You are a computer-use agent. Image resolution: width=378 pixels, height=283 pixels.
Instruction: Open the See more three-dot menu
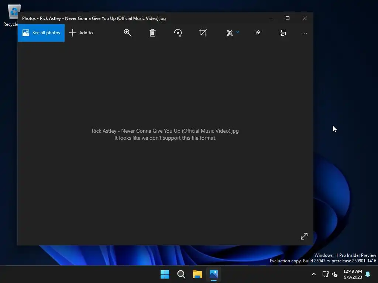304,33
